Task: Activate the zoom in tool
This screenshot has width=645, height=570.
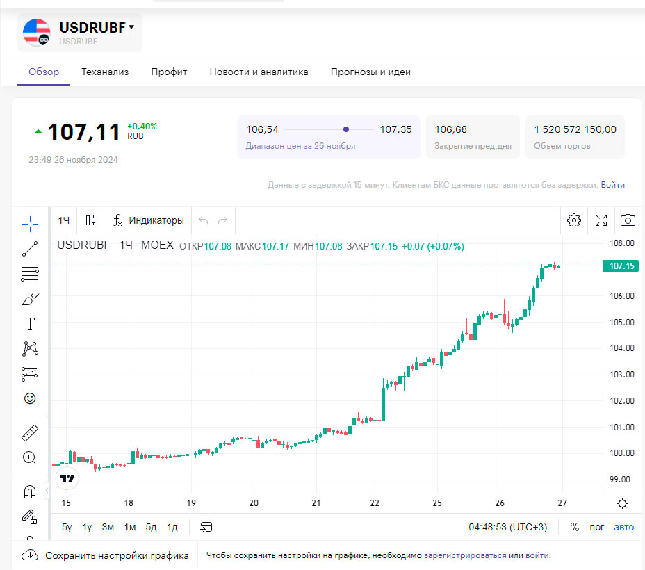Action: tap(30, 457)
